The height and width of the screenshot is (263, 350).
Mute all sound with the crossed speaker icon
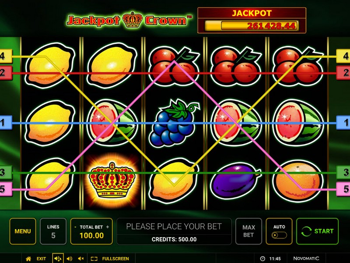81,259
